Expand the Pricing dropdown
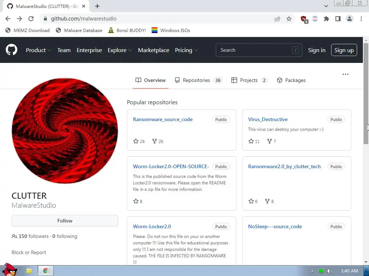 click(186, 50)
